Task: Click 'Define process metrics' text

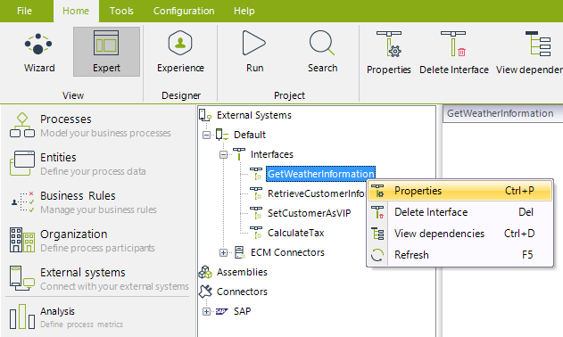Action: pos(81,325)
